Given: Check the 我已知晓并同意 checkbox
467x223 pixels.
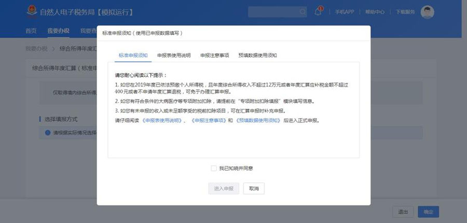Looking at the screenshot, I should 214,168.
